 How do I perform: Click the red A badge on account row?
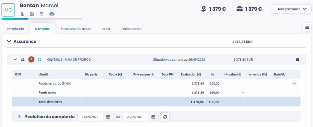tap(31, 60)
